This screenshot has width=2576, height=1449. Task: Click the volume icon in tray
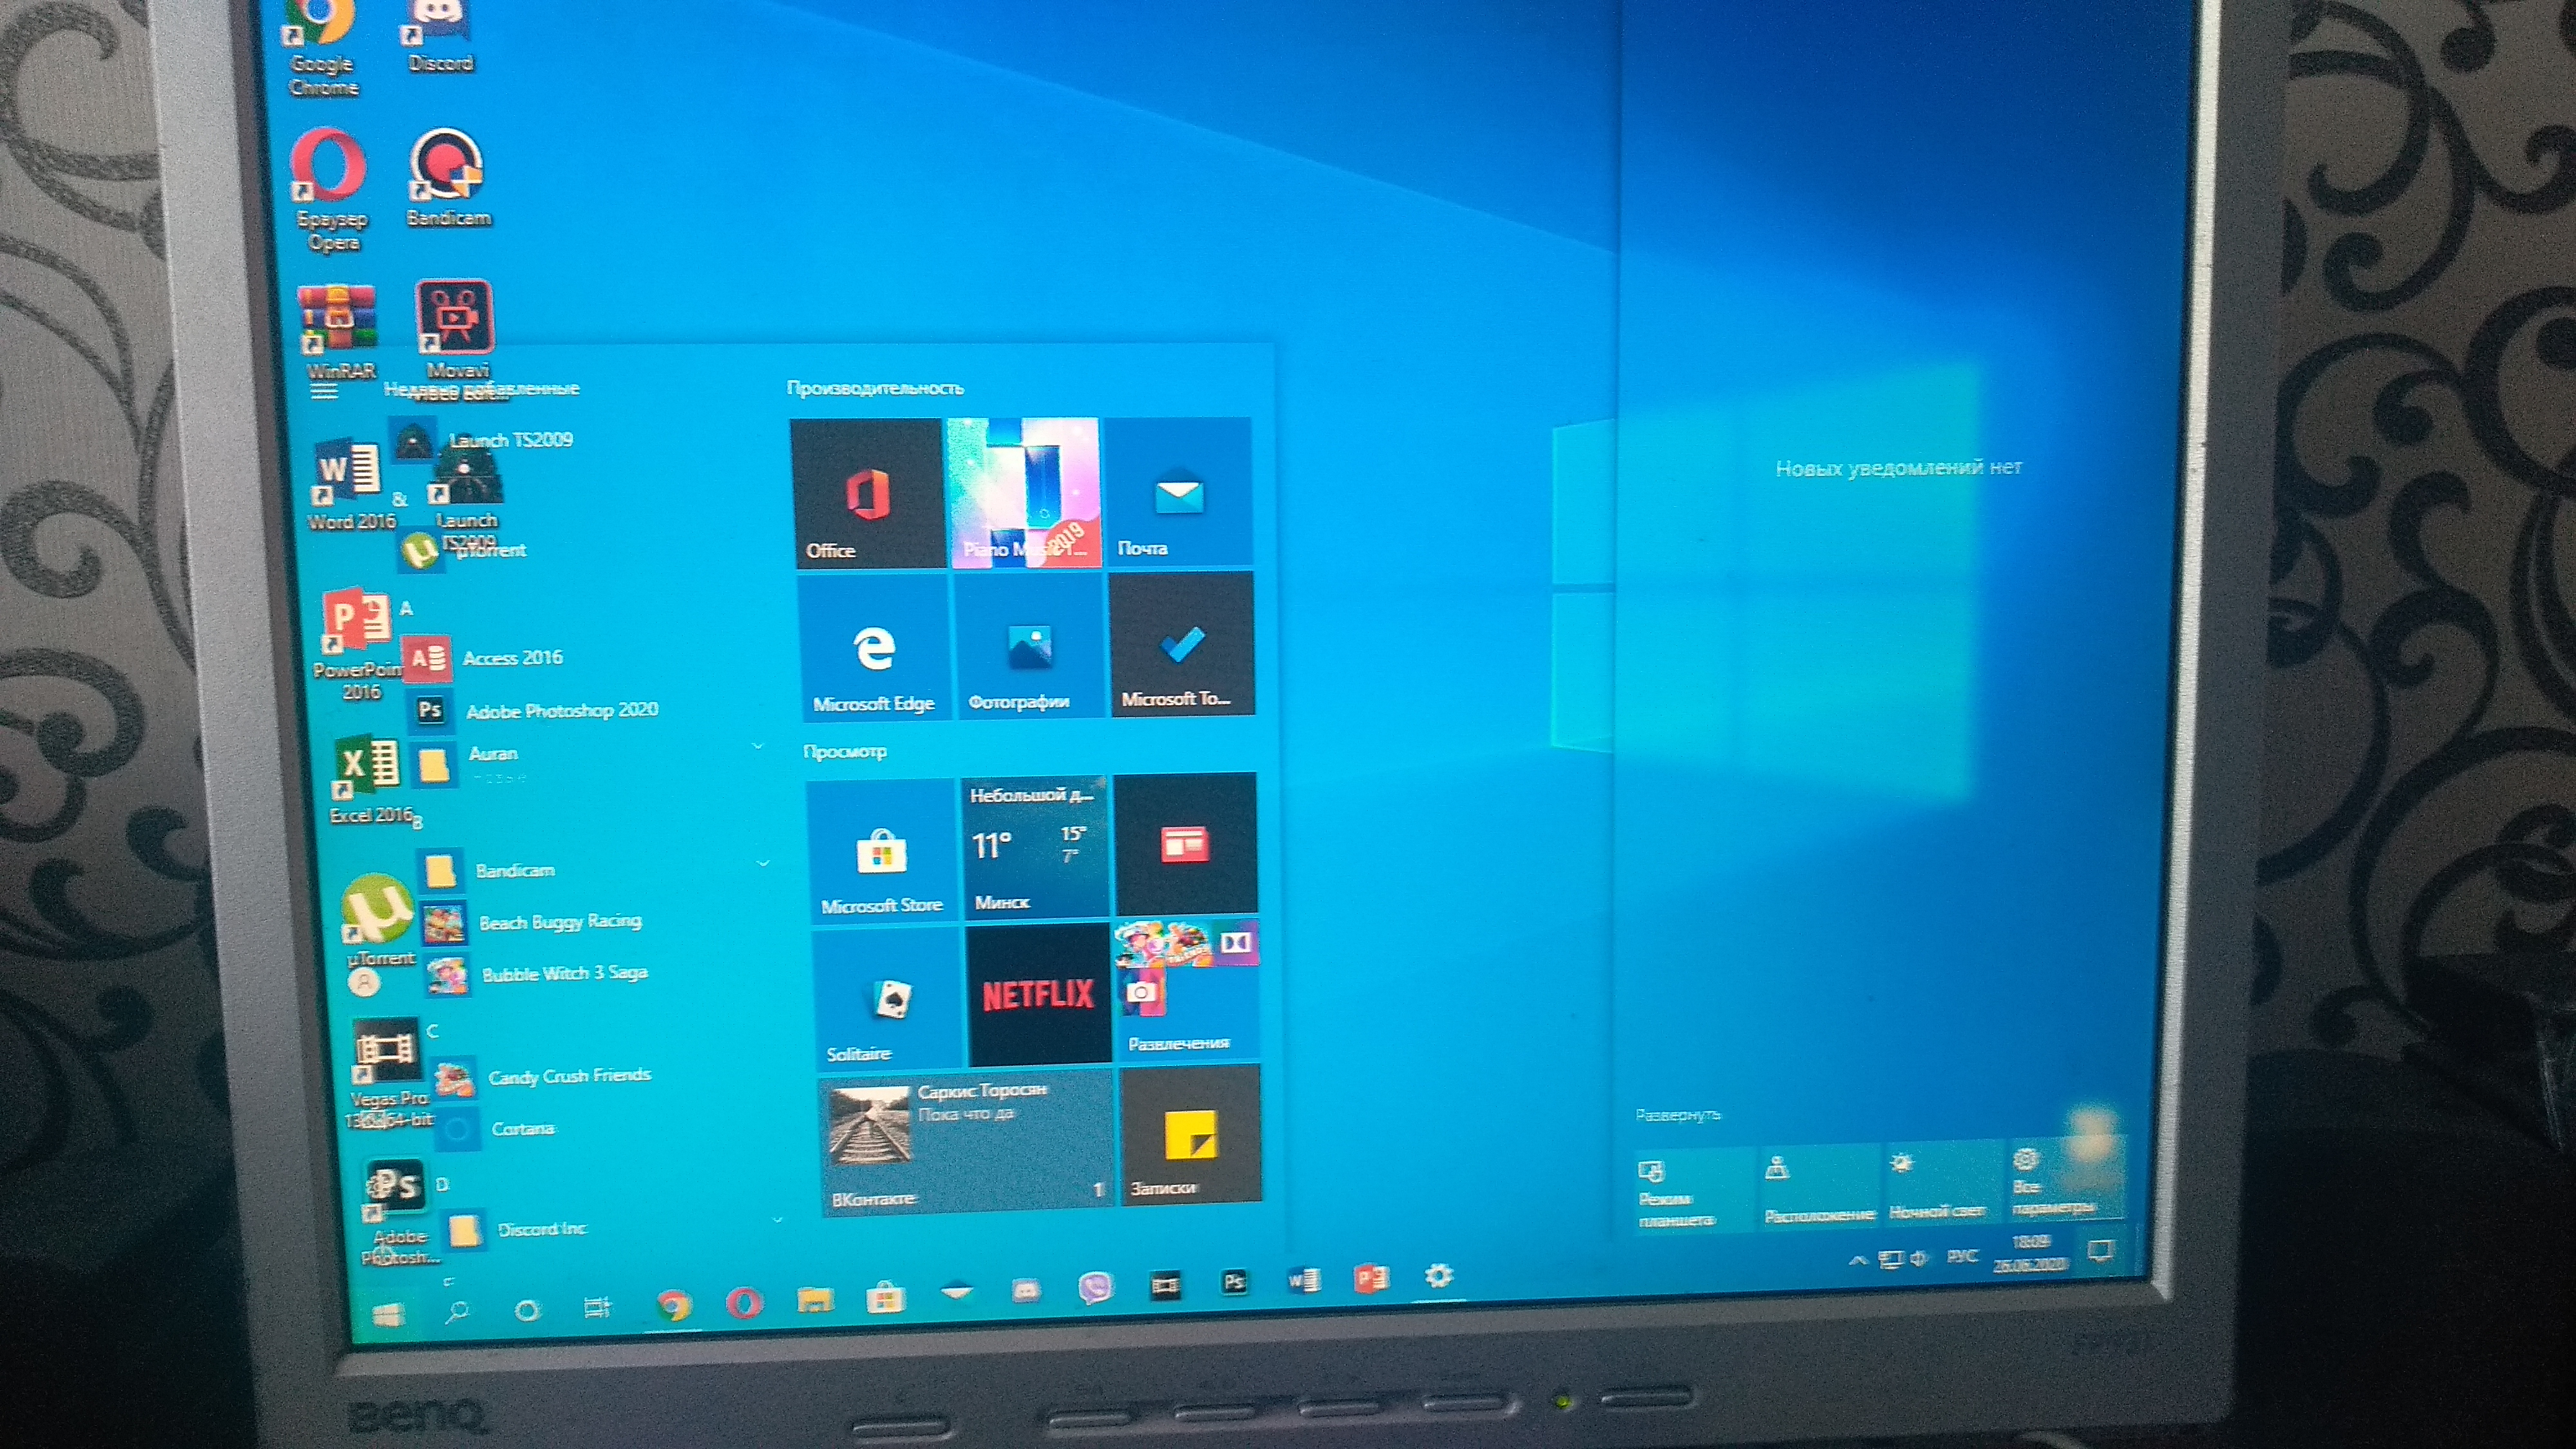pos(1919,1259)
